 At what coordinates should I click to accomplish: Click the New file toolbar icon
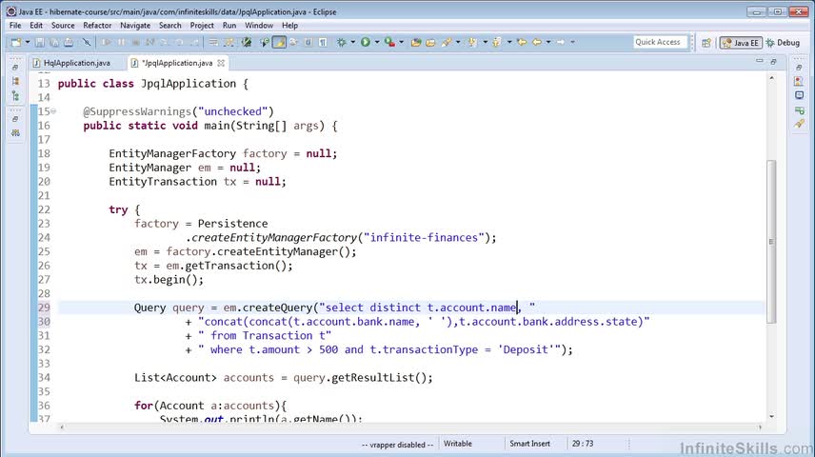[15, 42]
